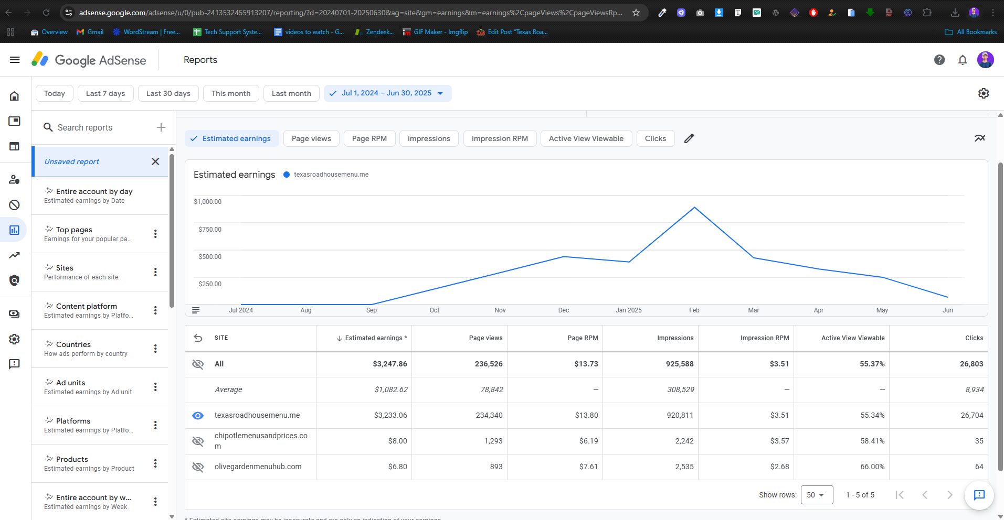1004x520 pixels.
Task: Show olivegardenmenuhub.com on the chart
Action: pyautogui.click(x=198, y=467)
